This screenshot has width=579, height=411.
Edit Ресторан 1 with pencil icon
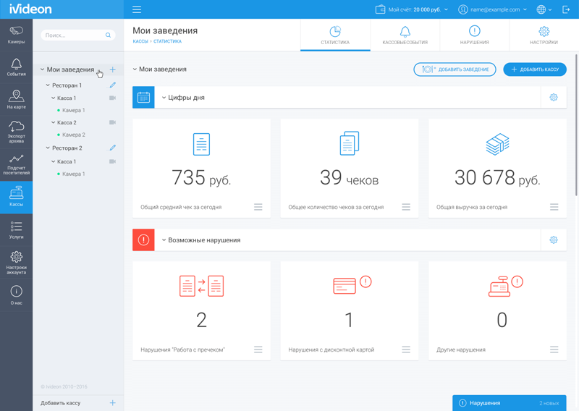click(x=113, y=85)
